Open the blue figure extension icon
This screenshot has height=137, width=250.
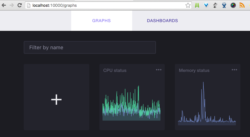224,5
